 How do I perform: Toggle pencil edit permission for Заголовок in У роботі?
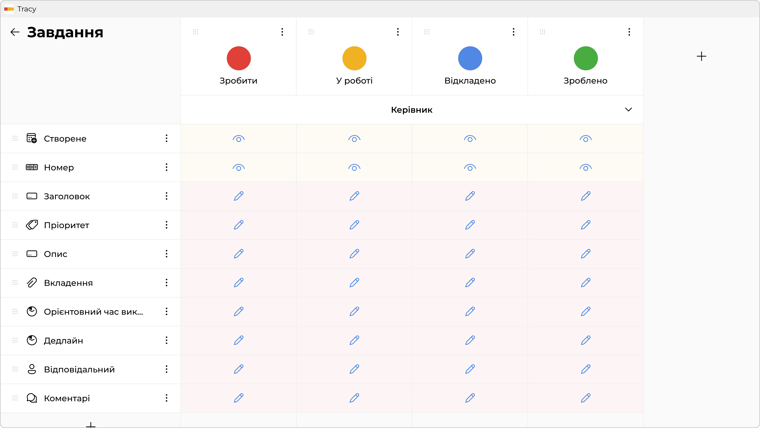coord(354,196)
